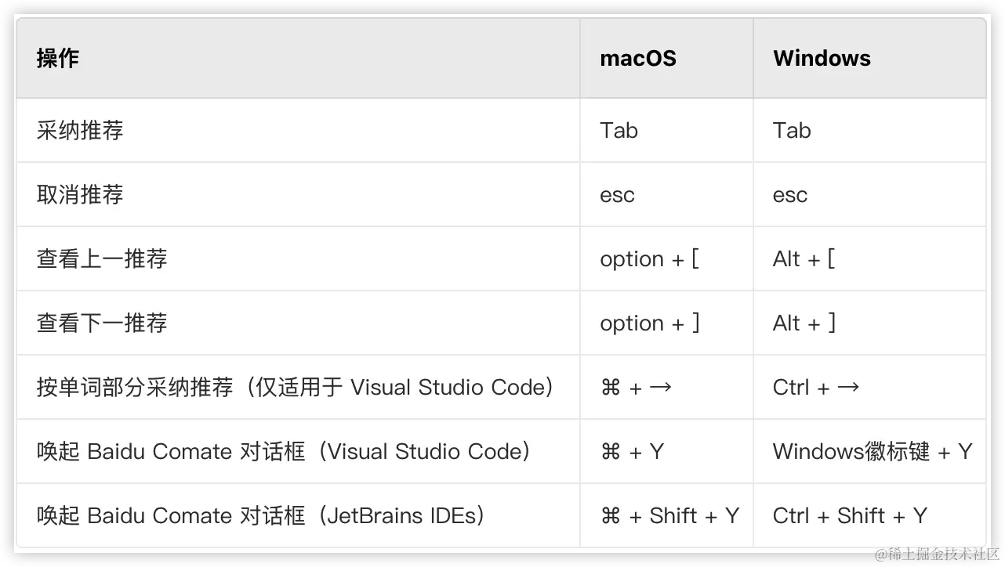Click the "查看下一推荐" cell
Image resolution: width=1005 pixels, height=567 pixels.
coord(102,323)
